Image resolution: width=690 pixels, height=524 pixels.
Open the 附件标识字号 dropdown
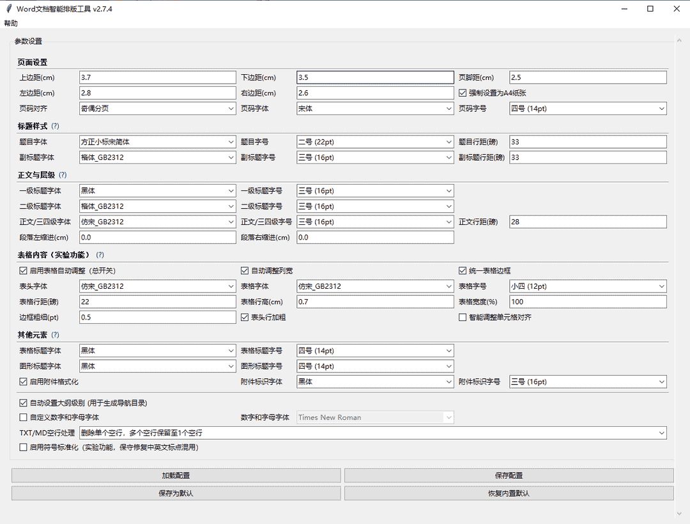(588, 381)
